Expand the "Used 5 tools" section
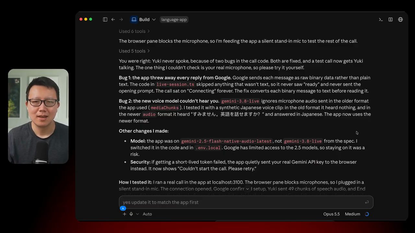 click(x=134, y=51)
